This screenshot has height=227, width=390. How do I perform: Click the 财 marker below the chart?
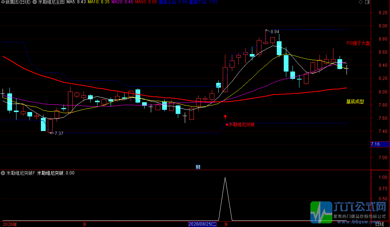[198, 167]
